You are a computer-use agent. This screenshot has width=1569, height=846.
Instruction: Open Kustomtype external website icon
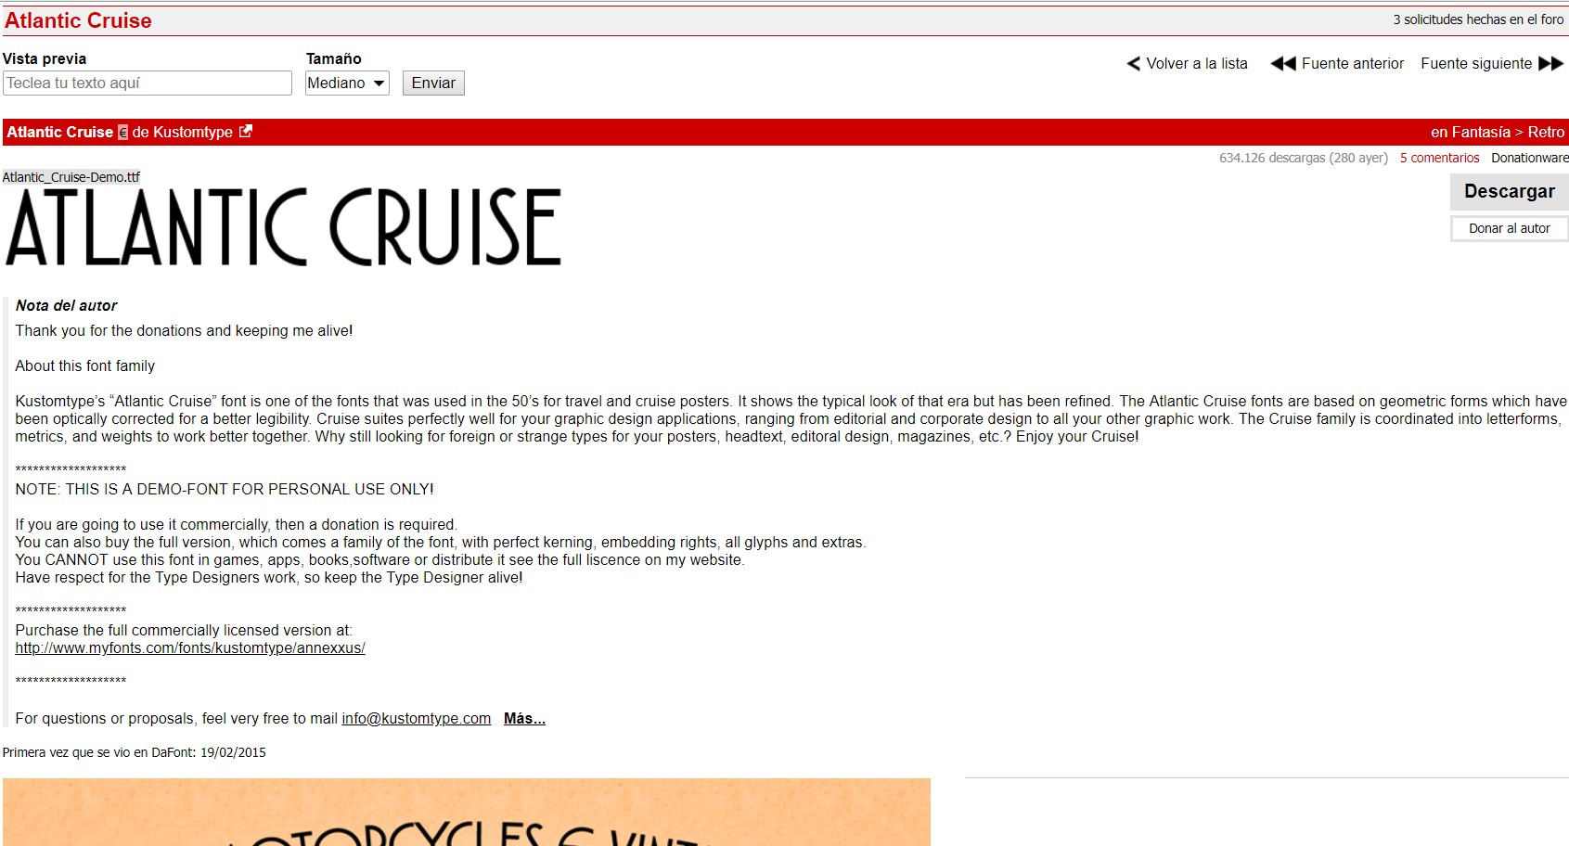point(246,132)
